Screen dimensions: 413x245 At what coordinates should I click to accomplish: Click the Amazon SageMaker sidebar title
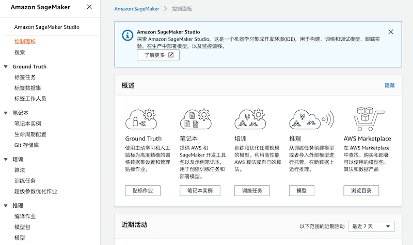41,7
